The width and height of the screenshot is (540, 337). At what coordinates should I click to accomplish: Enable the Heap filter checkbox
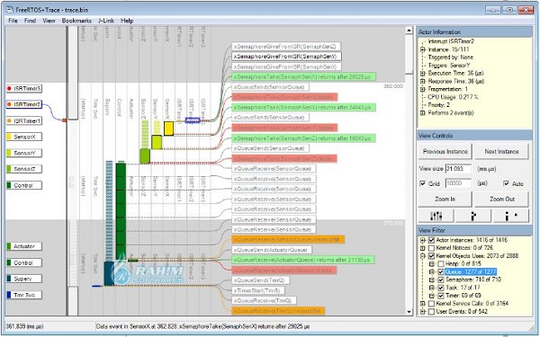[440, 263]
